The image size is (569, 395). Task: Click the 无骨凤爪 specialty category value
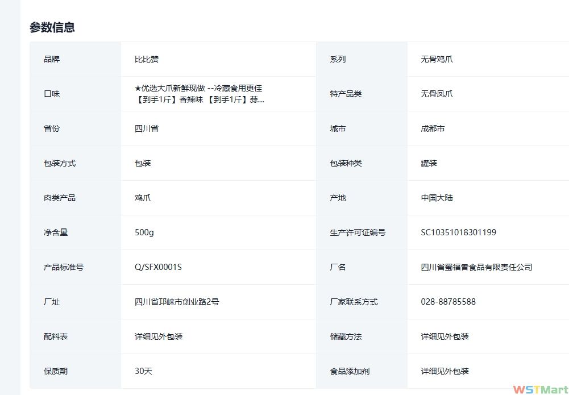pos(437,94)
